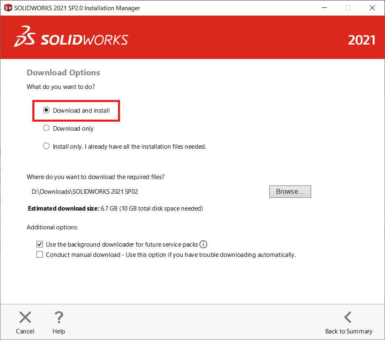Click the Cancel text label

pyautogui.click(x=25, y=331)
